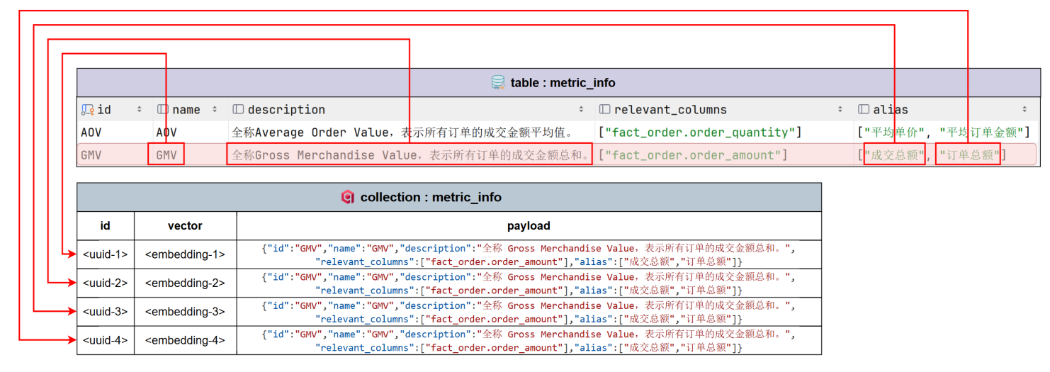This screenshot has height=372, width=1050.
Task: Select the name column header label
Action: tap(186, 110)
